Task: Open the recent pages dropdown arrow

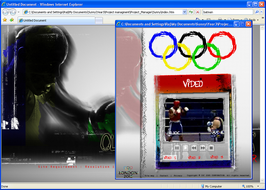Action: 19,12
